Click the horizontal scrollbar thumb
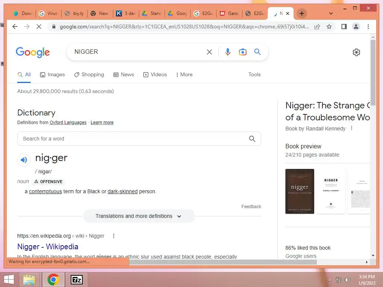This screenshot has height=287, width=383. [x=223, y=262]
